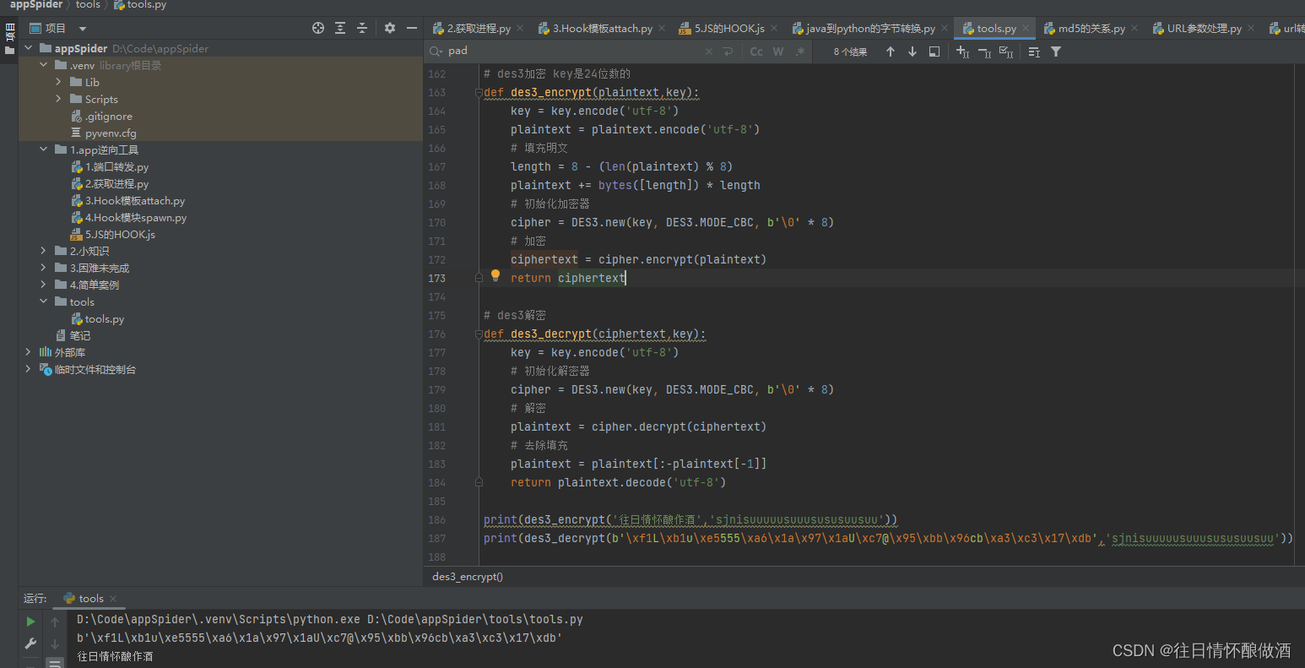The image size is (1305, 668).
Task: Jump to previous search result arrow
Action: [x=890, y=51]
